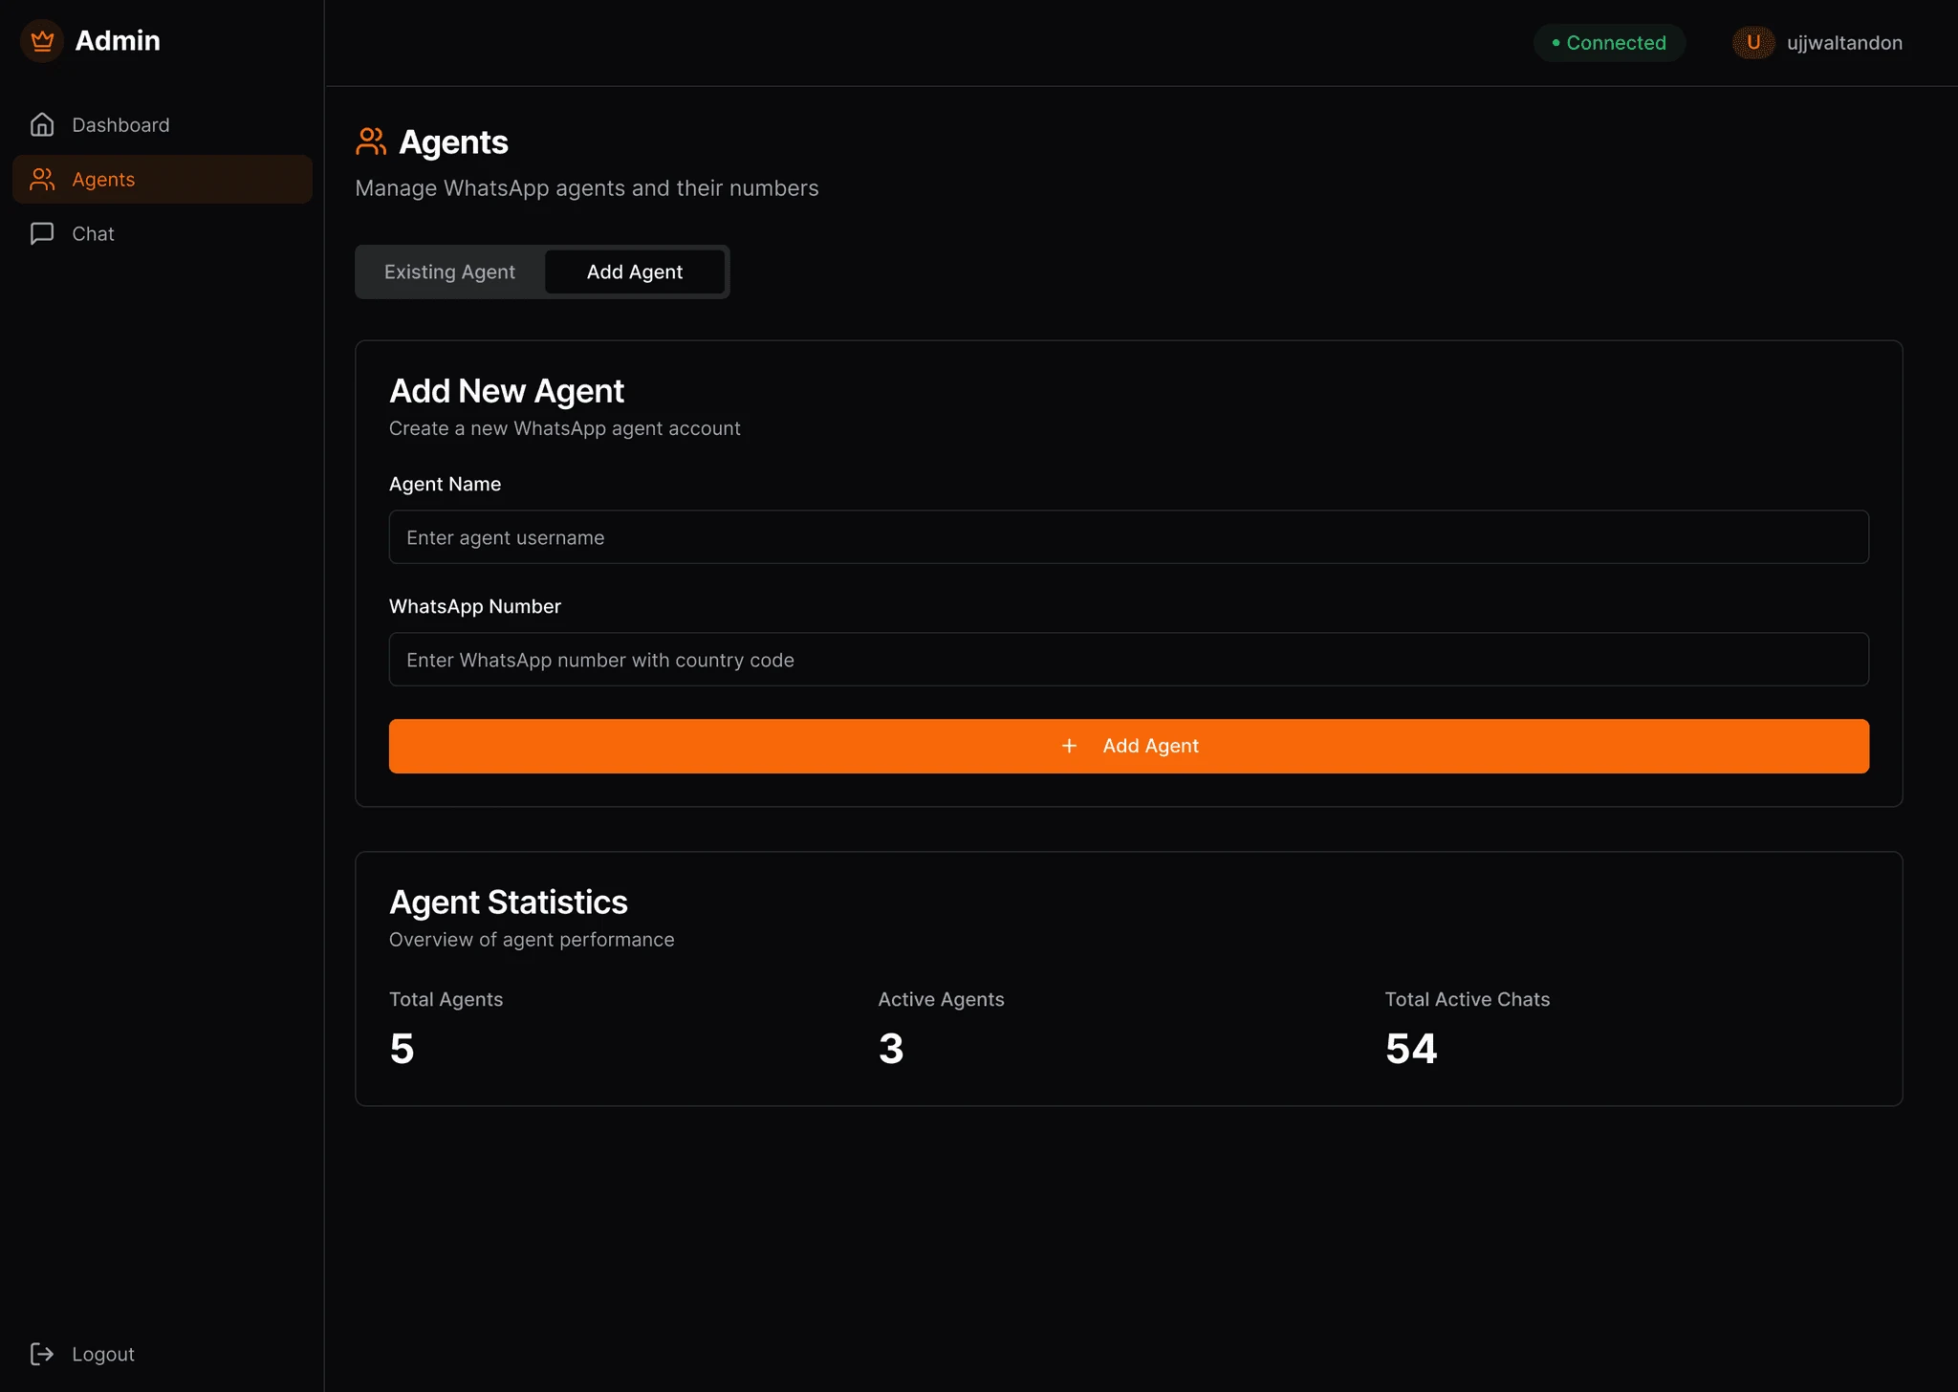Click the Agent Statistics heading
This screenshot has height=1392, width=1958.
point(509,903)
